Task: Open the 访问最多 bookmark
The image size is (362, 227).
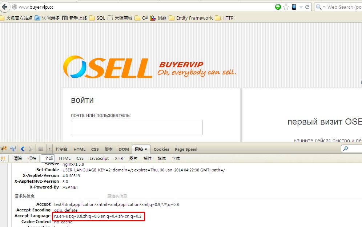Action: pyautogui.click(x=47, y=18)
